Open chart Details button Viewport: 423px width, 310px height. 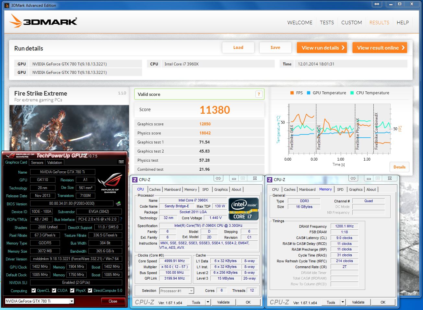coord(399,167)
